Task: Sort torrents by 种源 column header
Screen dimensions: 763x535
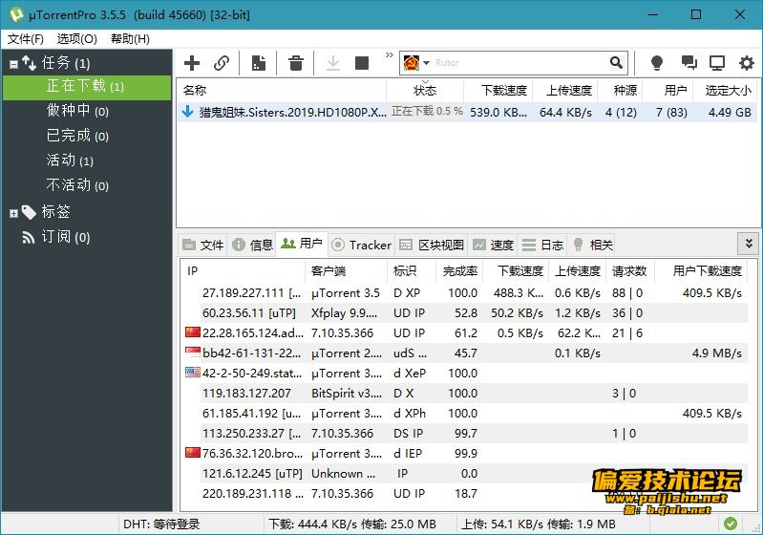Action: point(621,90)
